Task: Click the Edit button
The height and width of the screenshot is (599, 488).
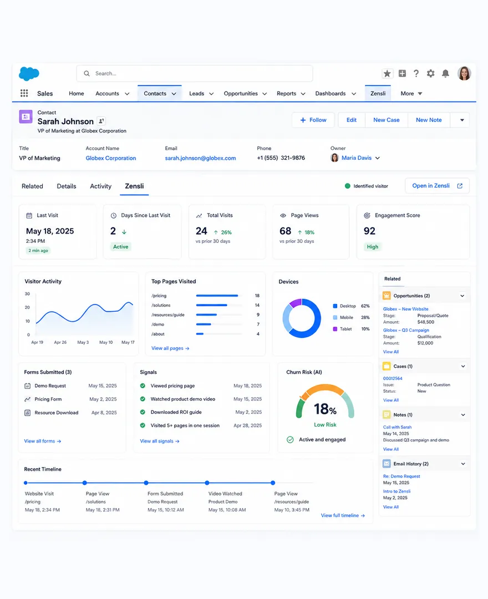Action: [x=351, y=120]
